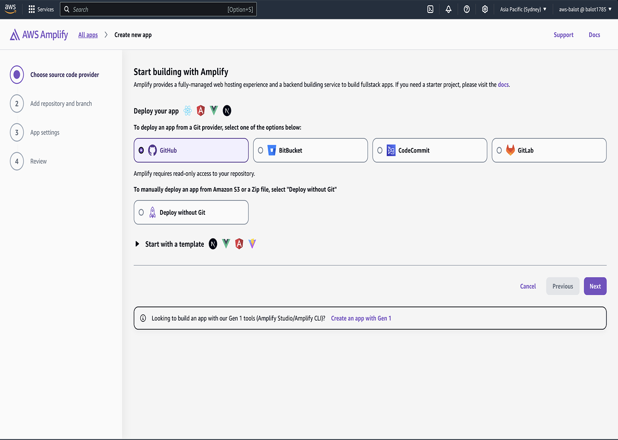The height and width of the screenshot is (440, 618).
Task: Click the AWS Amplify logo
Action: pos(39,35)
